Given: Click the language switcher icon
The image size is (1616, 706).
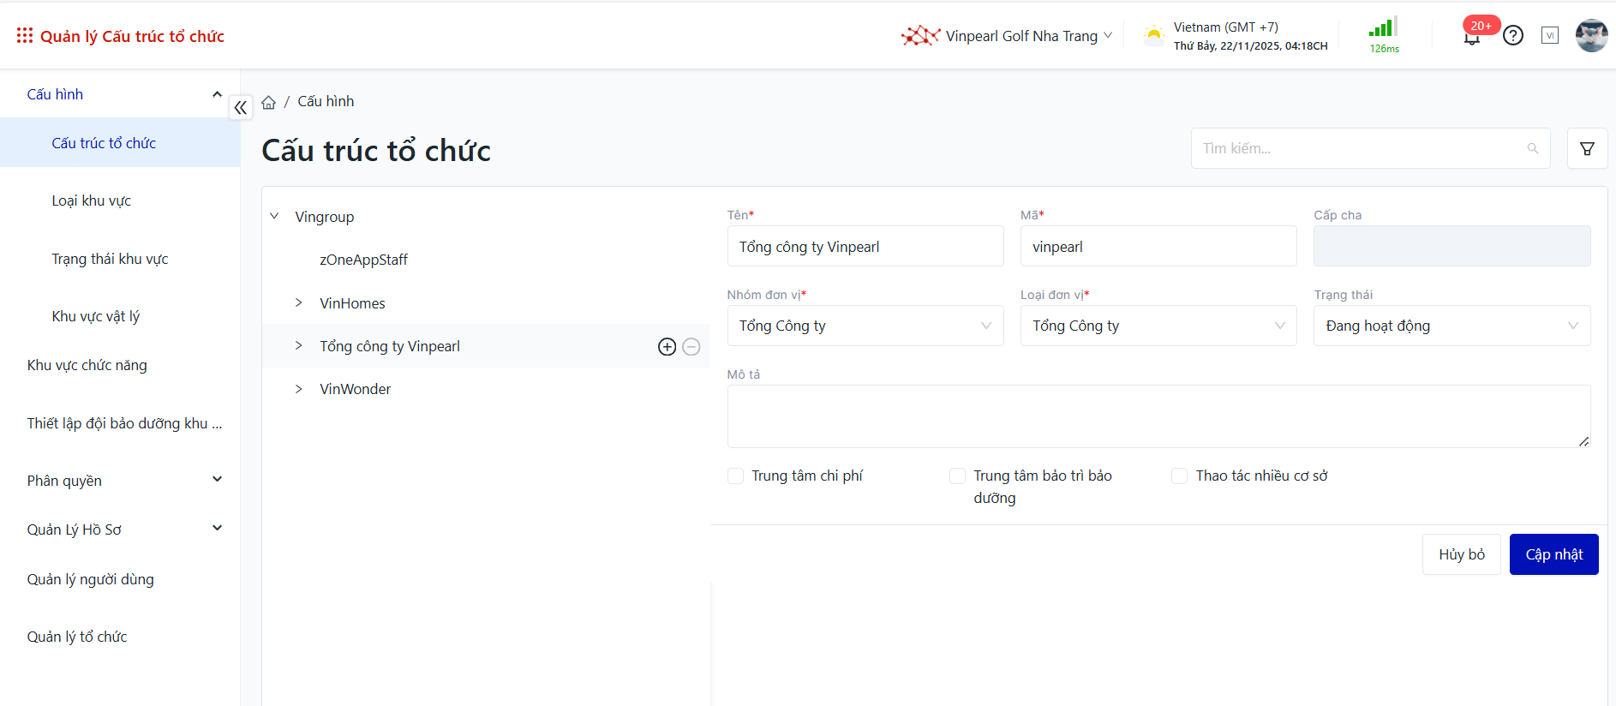Looking at the screenshot, I should pos(1549,35).
